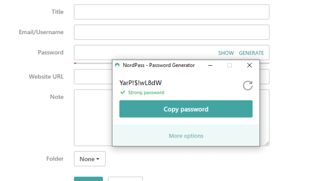Click the Website URL field

(93, 77)
